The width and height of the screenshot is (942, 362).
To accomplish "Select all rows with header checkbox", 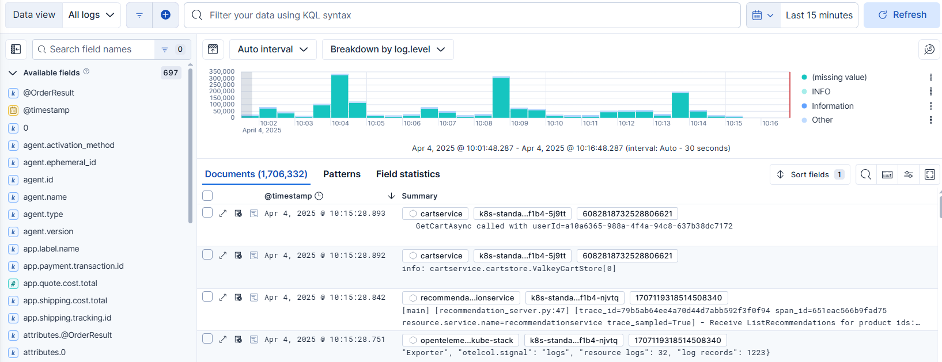I will click(207, 196).
